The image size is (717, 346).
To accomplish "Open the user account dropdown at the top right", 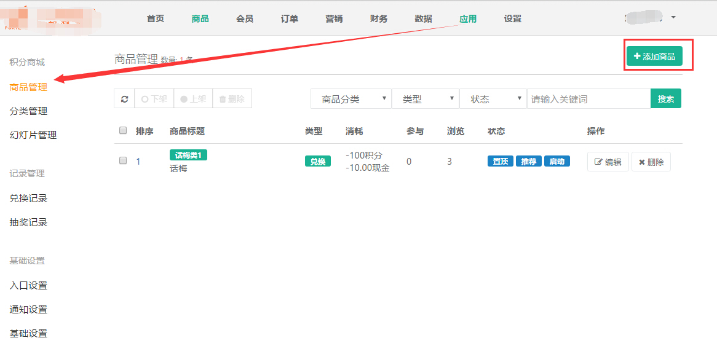I will click(651, 18).
